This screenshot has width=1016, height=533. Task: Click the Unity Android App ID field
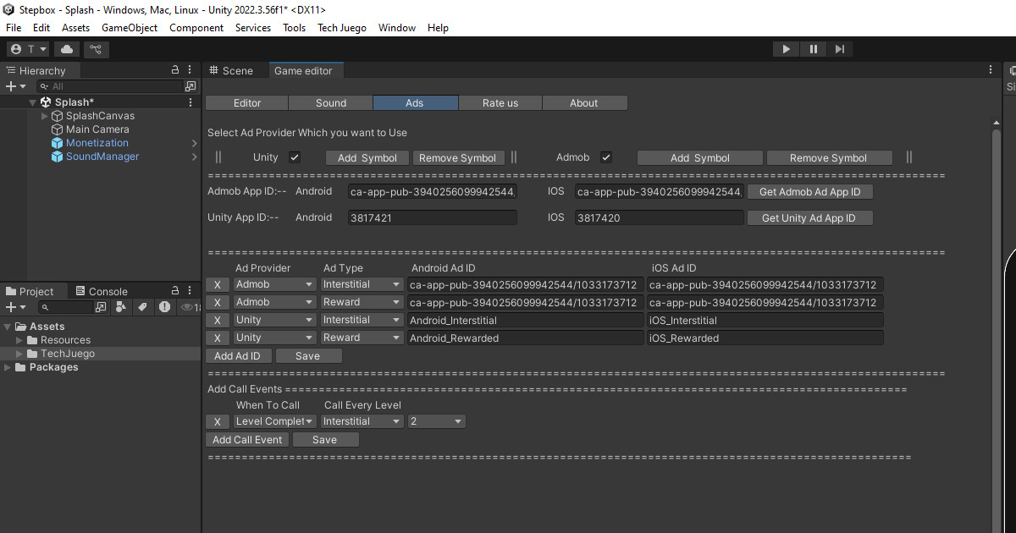point(432,217)
